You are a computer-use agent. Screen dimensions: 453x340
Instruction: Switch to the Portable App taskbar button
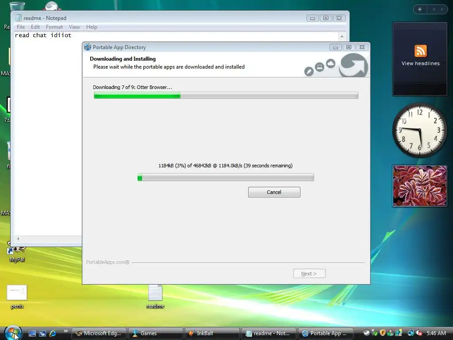click(326, 333)
